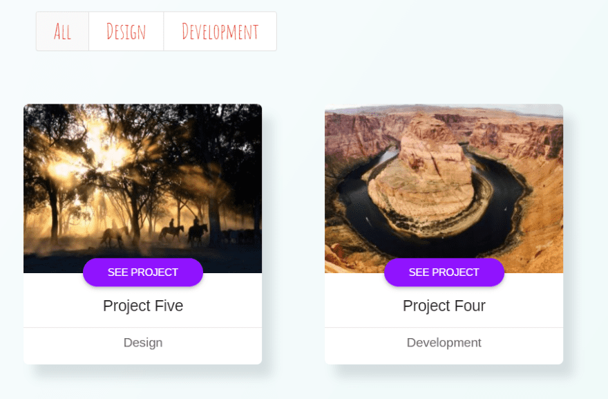
Task: Open the Development filter tab
Action: pos(220,31)
